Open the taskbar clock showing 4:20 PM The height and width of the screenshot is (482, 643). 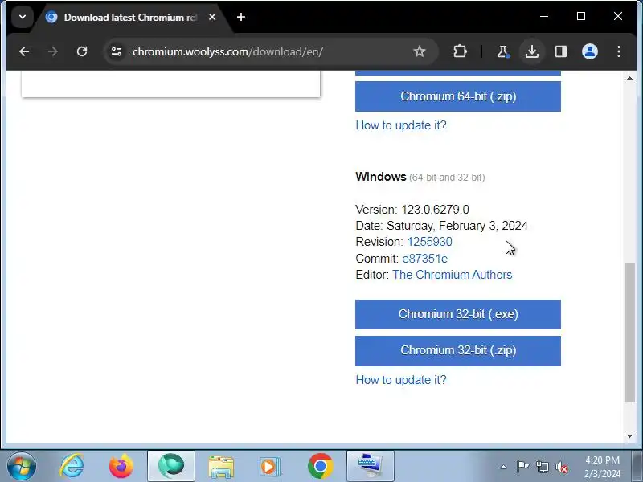click(602, 467)
